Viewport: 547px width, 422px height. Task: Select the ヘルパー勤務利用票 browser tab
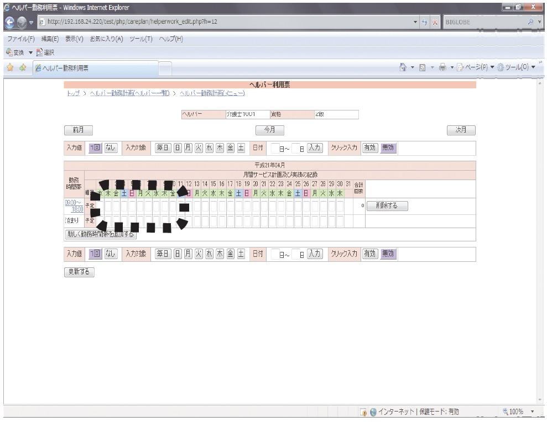point(96,68)
